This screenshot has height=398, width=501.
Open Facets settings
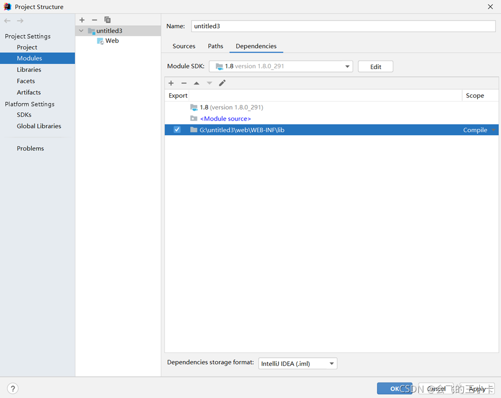point(26,81)
